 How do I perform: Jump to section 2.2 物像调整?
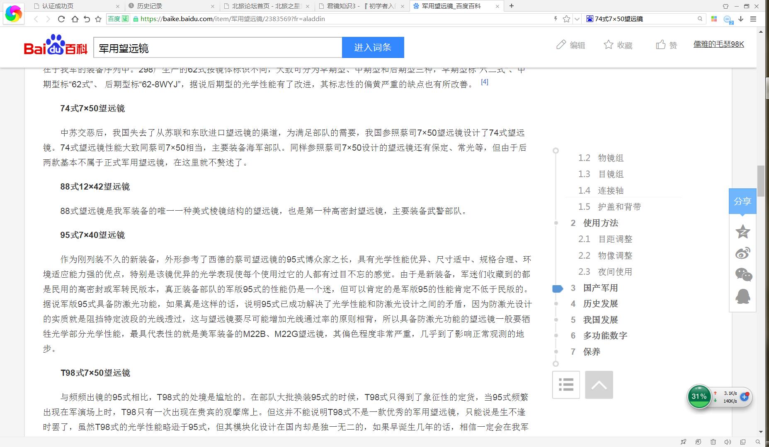(x=605, y=255)
